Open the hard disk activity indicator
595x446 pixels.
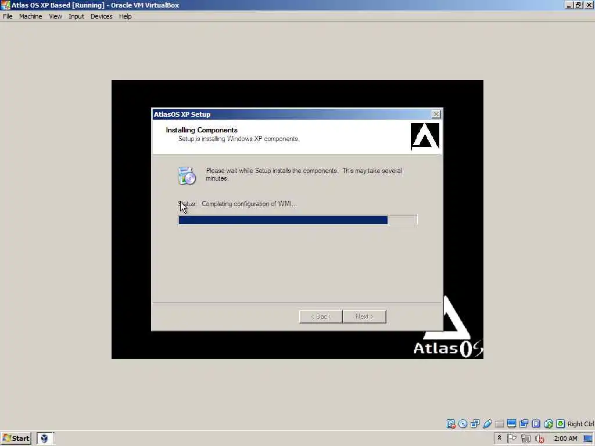450,423
